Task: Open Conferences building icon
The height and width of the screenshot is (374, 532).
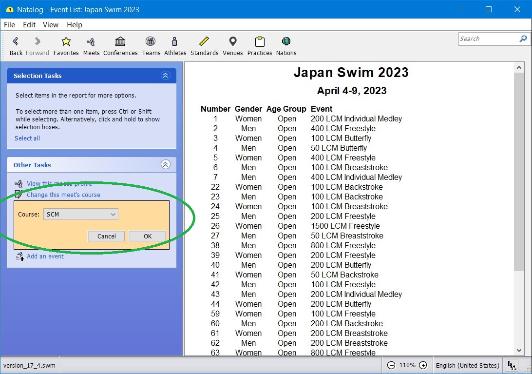Action: pos(120,42)
